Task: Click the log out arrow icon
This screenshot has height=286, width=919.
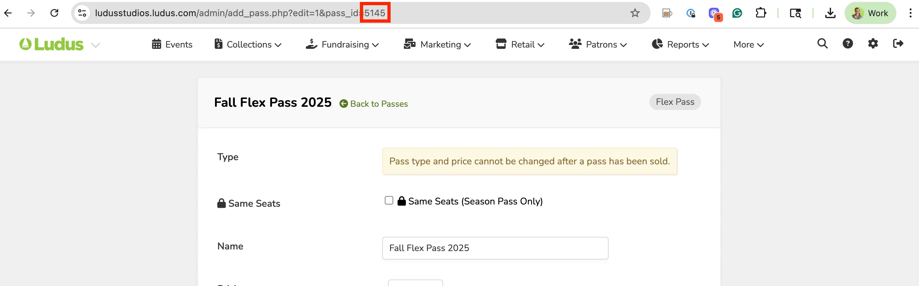Action: click(x=898, y=44)
